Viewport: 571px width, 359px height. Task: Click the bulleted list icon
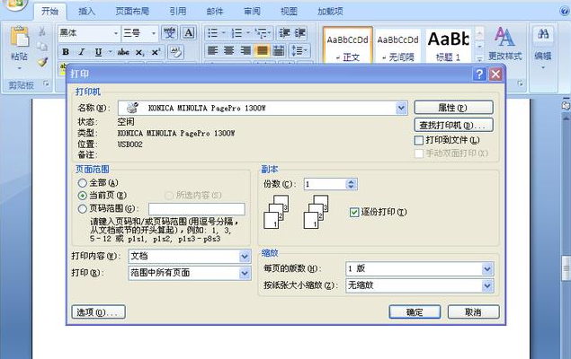[213, 33]
